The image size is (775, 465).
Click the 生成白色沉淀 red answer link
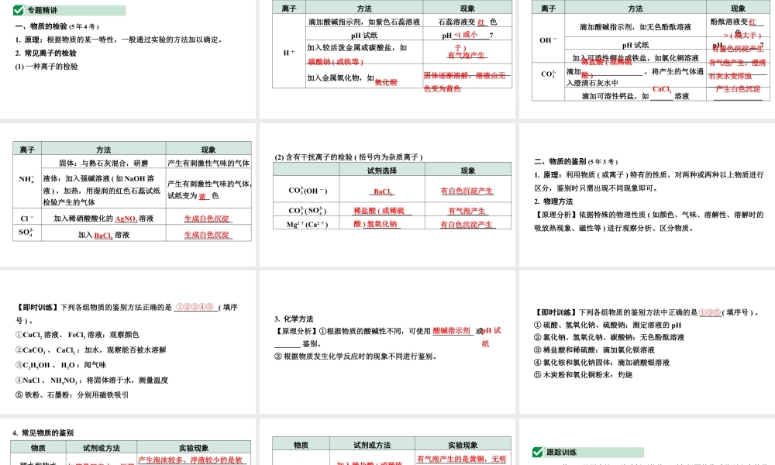(x=205, y=219)
